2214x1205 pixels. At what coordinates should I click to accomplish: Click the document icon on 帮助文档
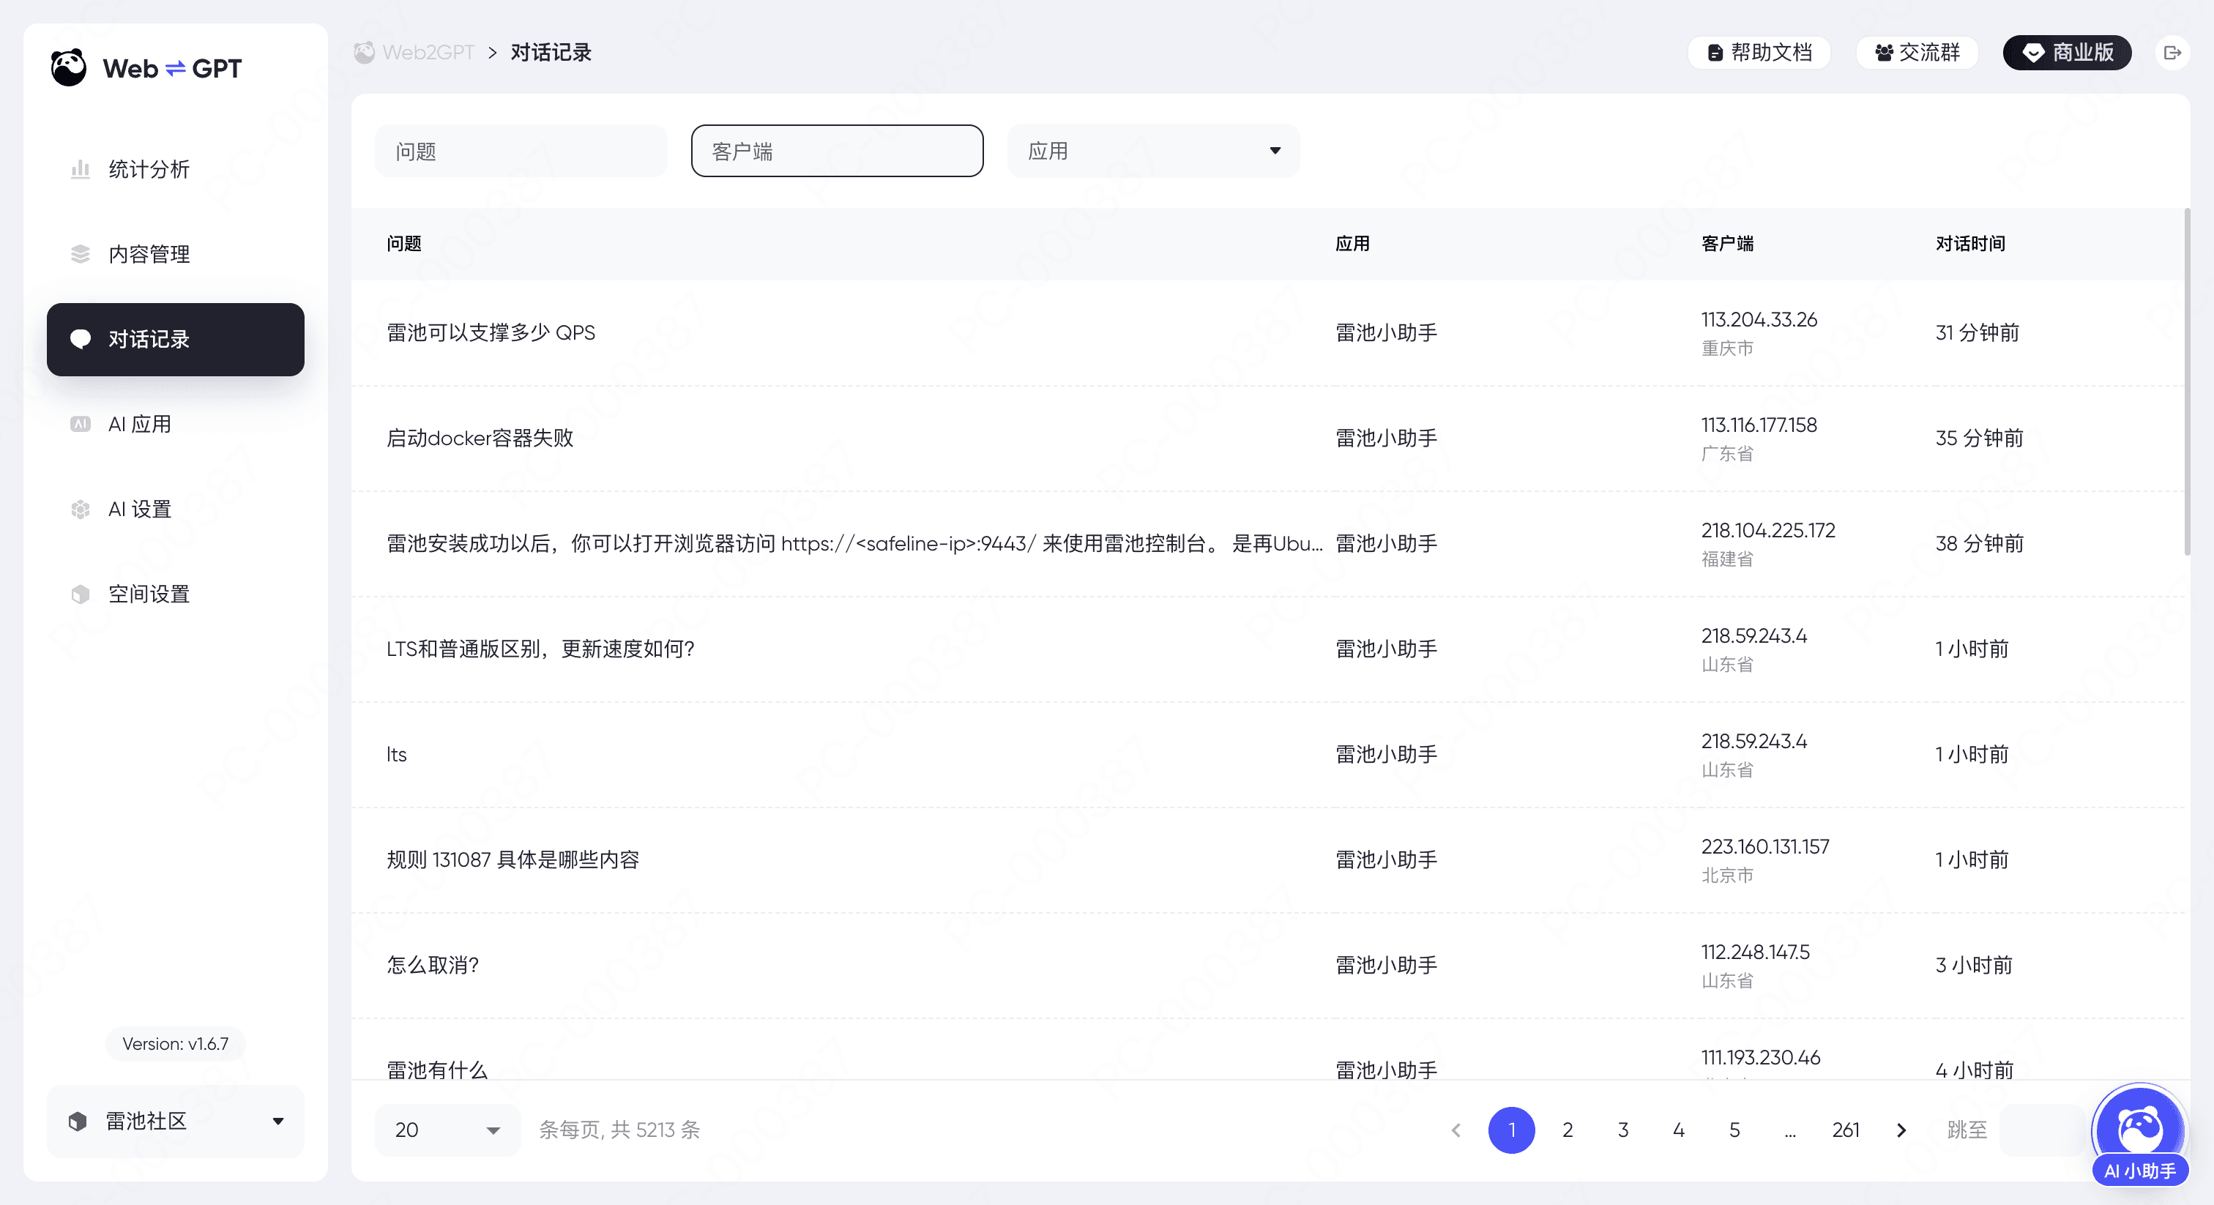point(1715,53)
